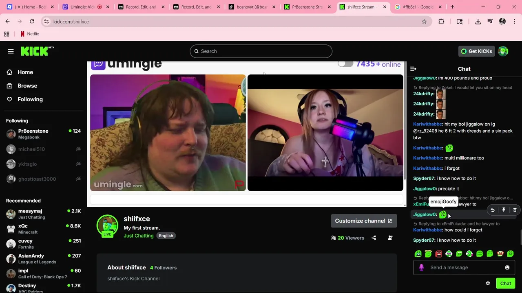This screenshot has width=522, height=293.
Task: Open michael510's channel in Following
Action: 43,149
